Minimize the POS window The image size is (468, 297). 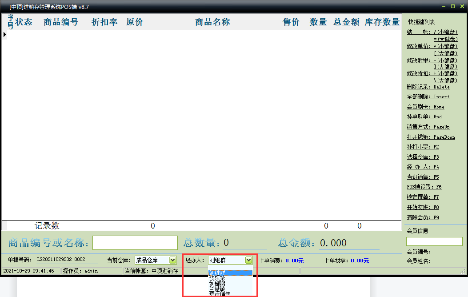444,6
